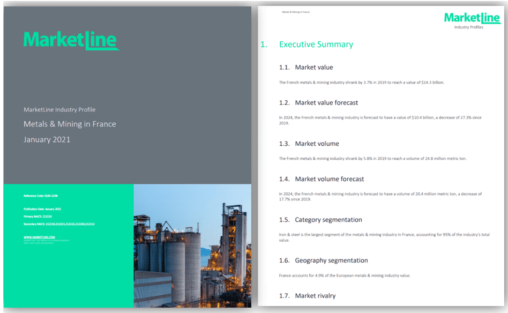
Task: Click the '1.1. Market value' heading
Action: pyautogui.click(x=306, y=68)
